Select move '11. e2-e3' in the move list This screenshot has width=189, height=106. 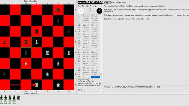(86, 23)
